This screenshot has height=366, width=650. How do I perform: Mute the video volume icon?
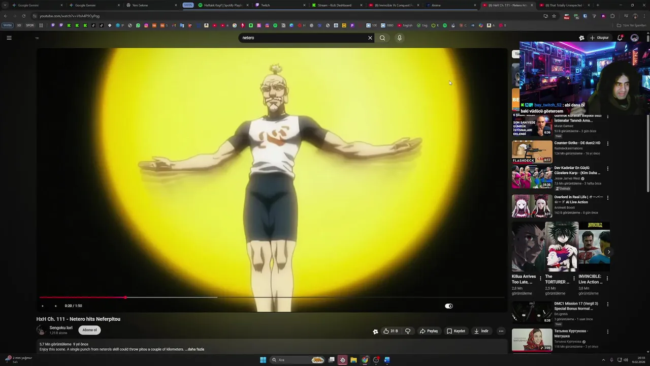click(56, 306)
